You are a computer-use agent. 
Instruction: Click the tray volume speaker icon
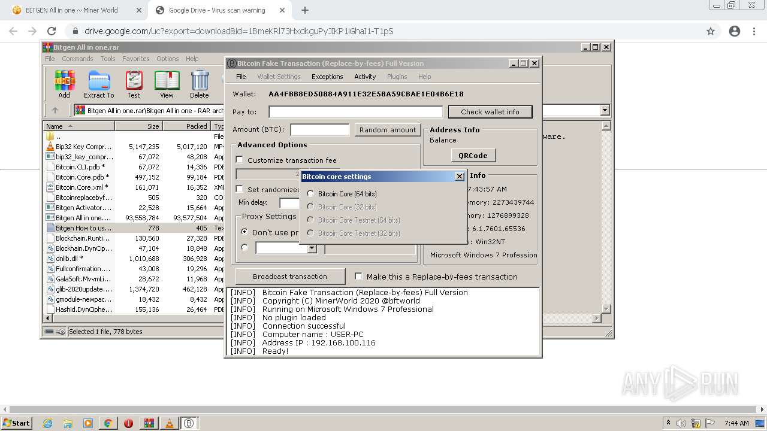[681, 423]
